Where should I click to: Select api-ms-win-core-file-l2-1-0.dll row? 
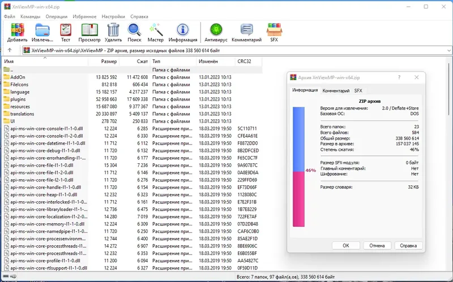(133, 180)
